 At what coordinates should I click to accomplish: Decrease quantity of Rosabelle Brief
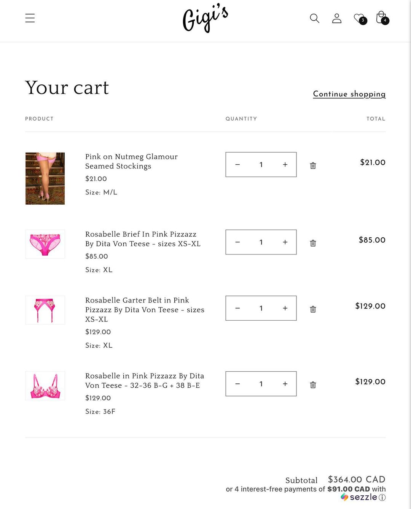[237, 242]
